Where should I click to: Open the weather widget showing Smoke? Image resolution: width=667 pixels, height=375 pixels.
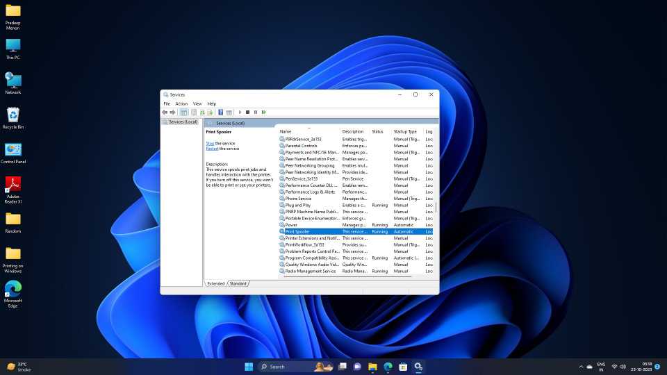click(x=19, y=367)
